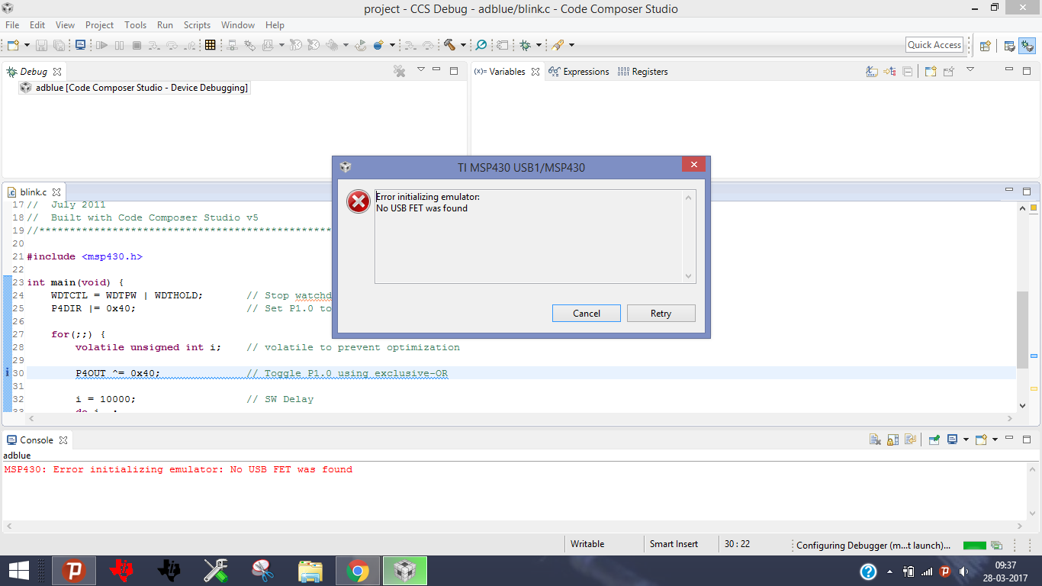Switch to the Expressions tab
Screen dimensions: 1042x586
click(579, 71)
